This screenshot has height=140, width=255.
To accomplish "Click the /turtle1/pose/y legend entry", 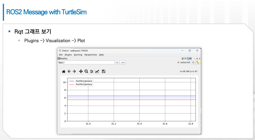I will tap(81, 84).
